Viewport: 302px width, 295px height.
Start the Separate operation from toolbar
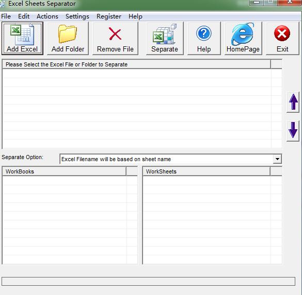[165, 38]
